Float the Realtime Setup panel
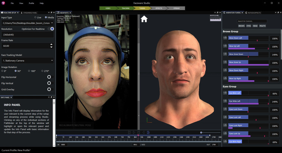The width and height of the screenshot is (282, 153). (52, 12)
